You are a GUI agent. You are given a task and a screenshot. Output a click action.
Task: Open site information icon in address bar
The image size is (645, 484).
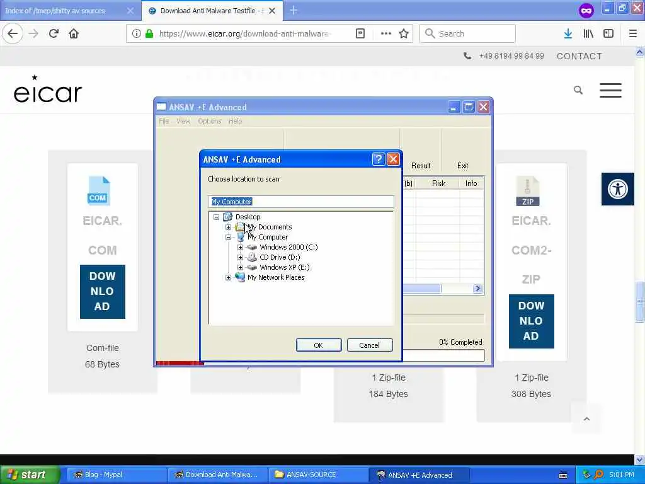click(x=136, y=33)
